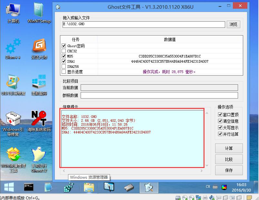Click the 参照数据 input field
Viewport: 259px width, 200px height.
tap(159, 95)
